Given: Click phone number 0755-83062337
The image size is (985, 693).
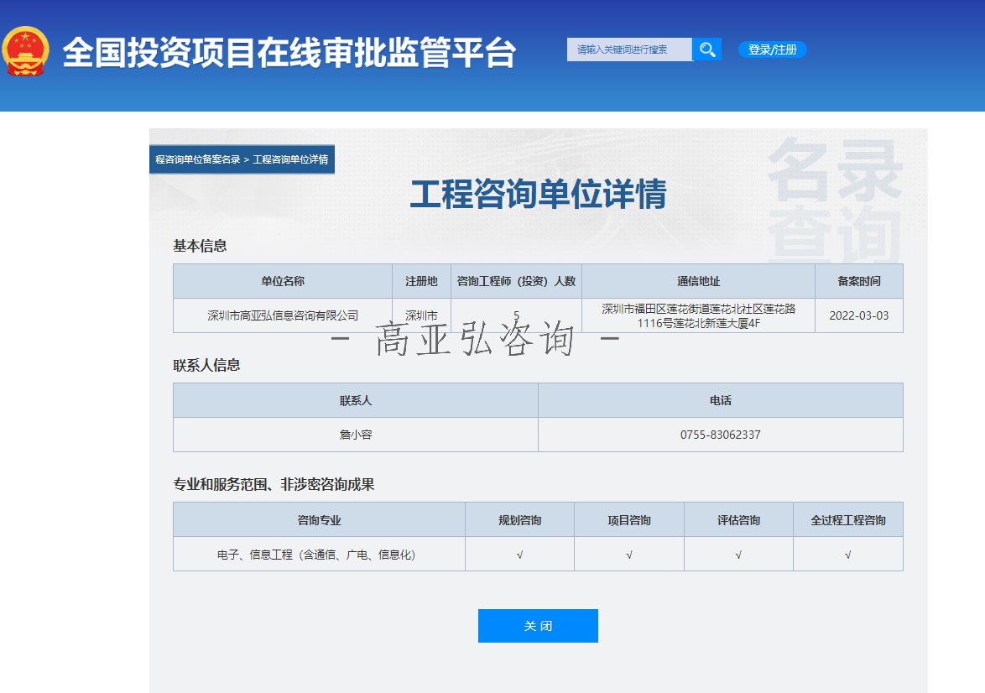Looking at the screenshot, I should click(720, 435).
